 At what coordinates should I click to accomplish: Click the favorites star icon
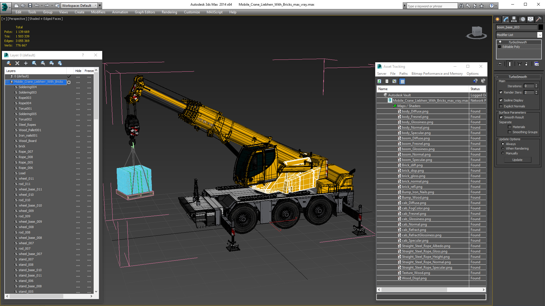481,6
